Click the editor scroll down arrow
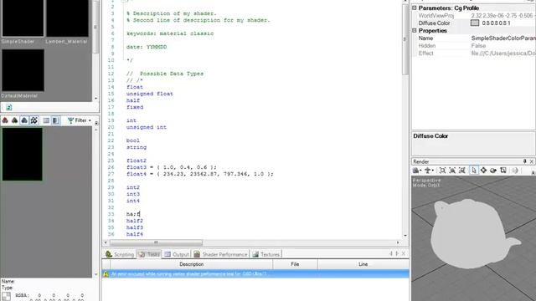This screenshot has width=536, height=301. tap(405, 236)
